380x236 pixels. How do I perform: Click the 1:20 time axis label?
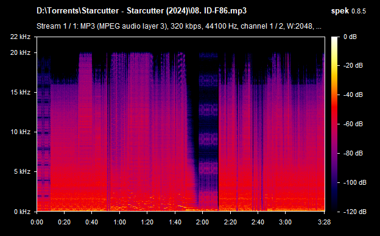pyautogui.click(x=147, y=222)
